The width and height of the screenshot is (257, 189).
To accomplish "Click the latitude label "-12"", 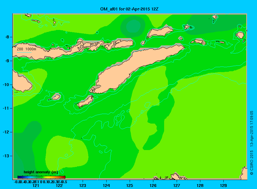I will 6,132.
